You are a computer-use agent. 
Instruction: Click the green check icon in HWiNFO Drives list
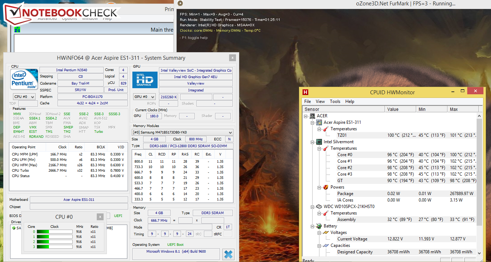click(x=14, y=228)
